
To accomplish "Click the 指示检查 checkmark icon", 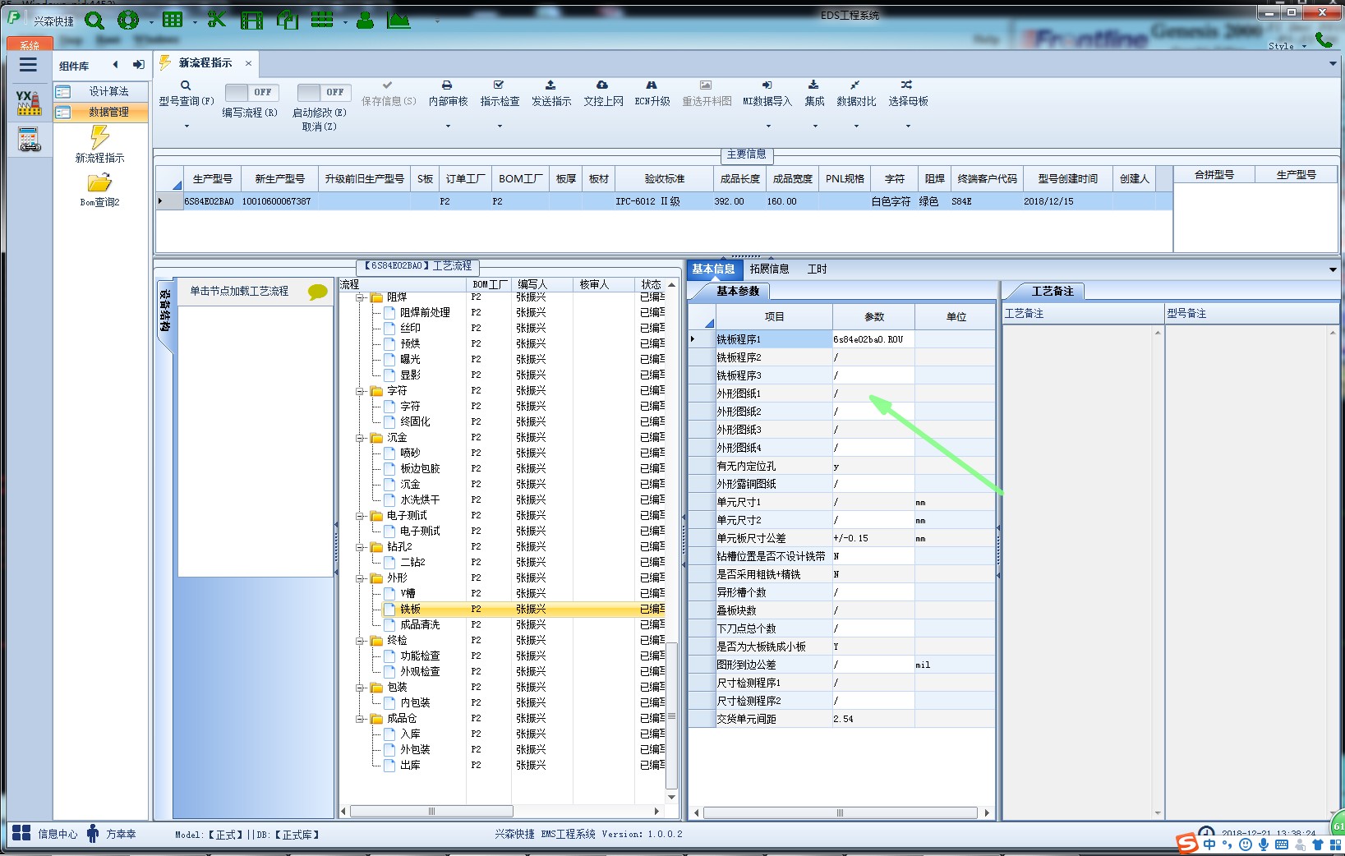I will point(499,85).
